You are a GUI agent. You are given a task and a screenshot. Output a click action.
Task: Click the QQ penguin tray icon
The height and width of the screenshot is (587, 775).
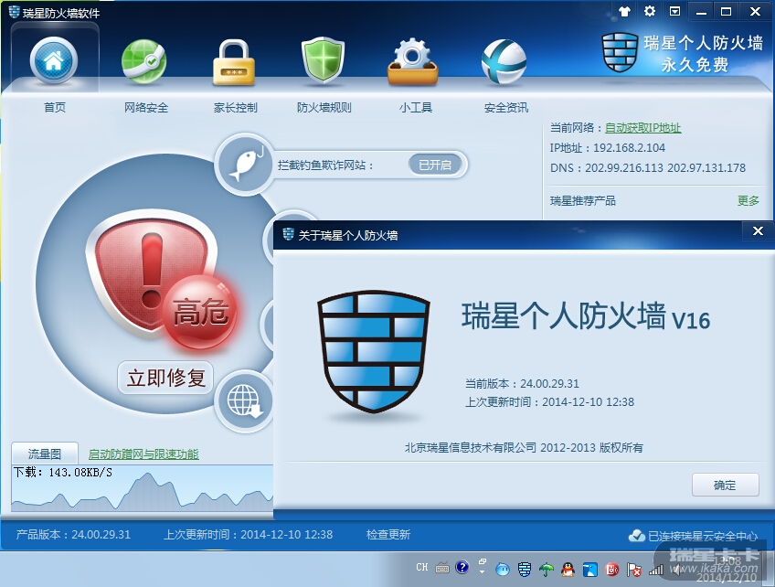point(568,570)
